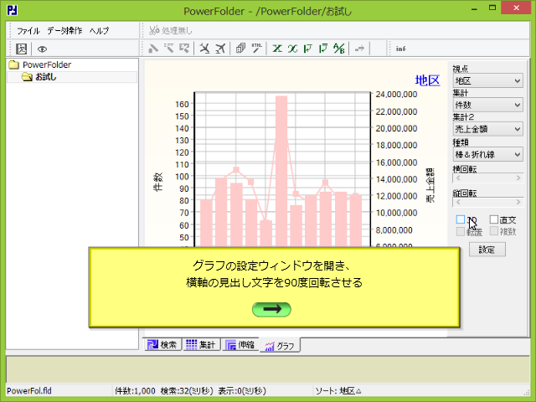Open the ファイル menu
The width and height of the screenshot is (536, 402).
tap(28, 31)
